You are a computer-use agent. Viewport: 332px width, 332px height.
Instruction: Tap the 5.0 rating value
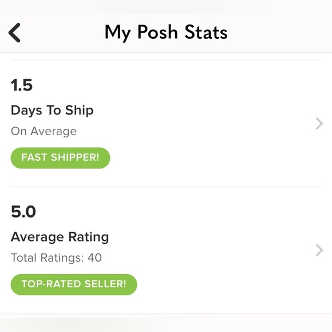23,212
